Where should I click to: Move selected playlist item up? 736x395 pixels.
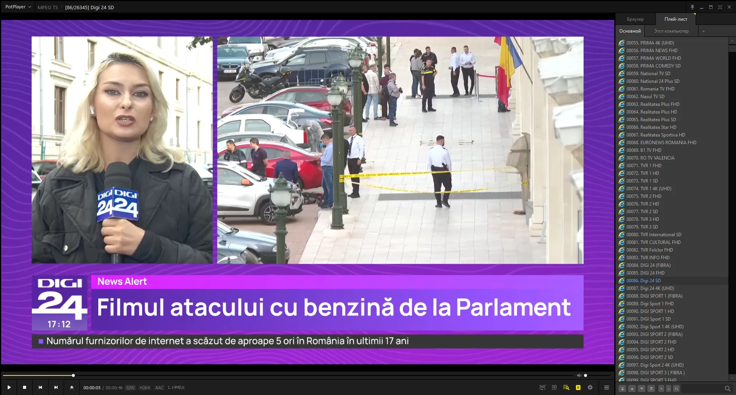click(632, 388)
